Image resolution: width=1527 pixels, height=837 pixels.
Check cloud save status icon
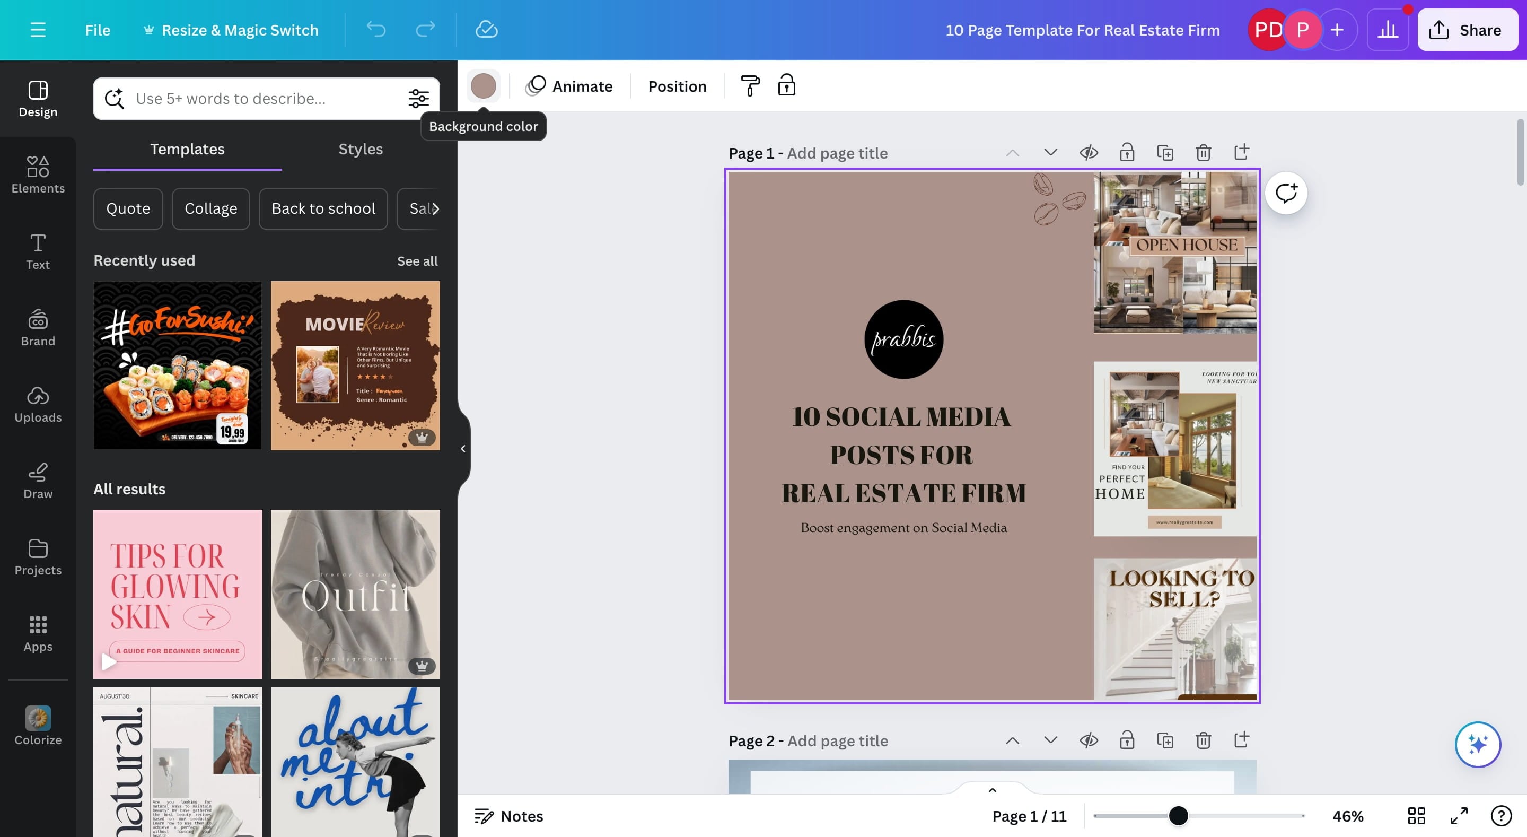coord(487,30)
